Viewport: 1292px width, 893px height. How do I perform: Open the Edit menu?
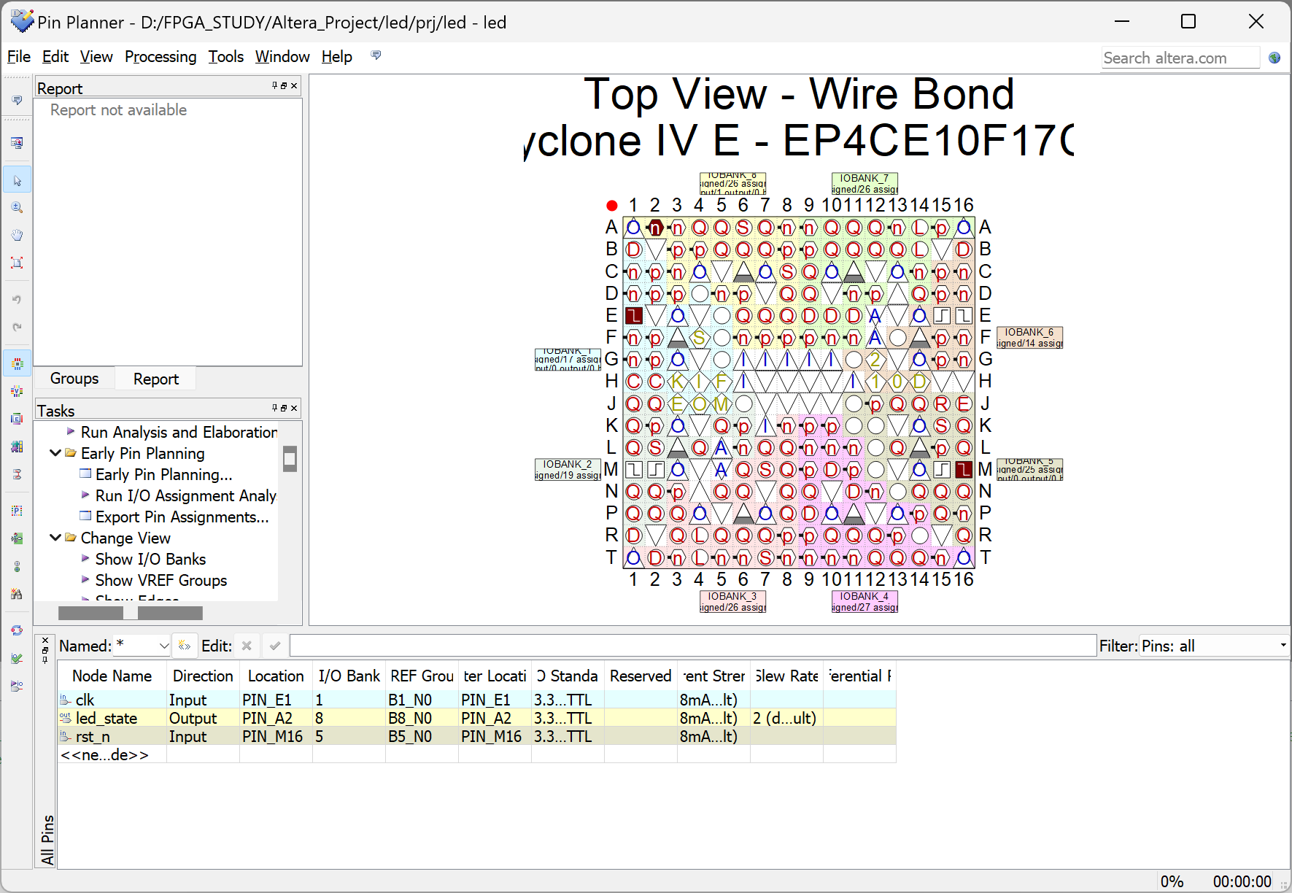tap(55, 56)
